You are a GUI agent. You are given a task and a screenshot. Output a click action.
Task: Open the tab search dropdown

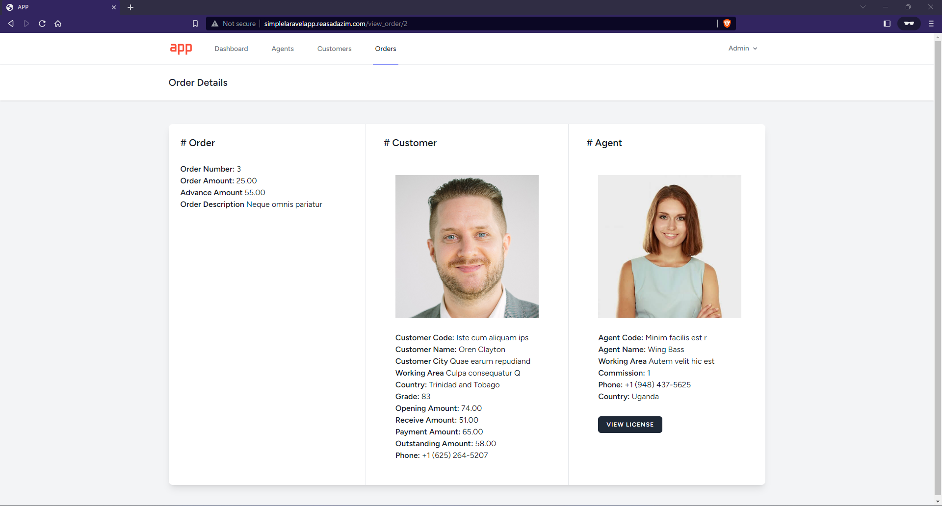(863, 7)
